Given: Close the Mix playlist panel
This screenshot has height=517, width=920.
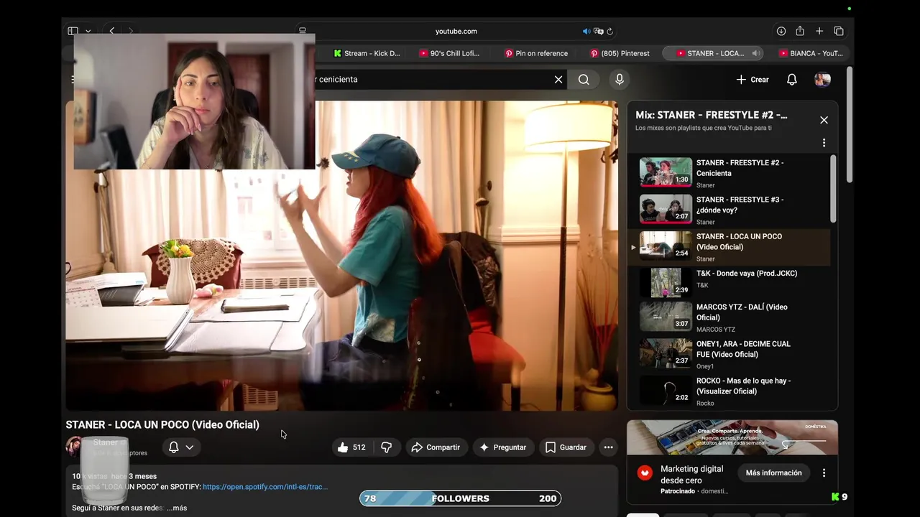Looking at the screenshot, I should point(824,120).
